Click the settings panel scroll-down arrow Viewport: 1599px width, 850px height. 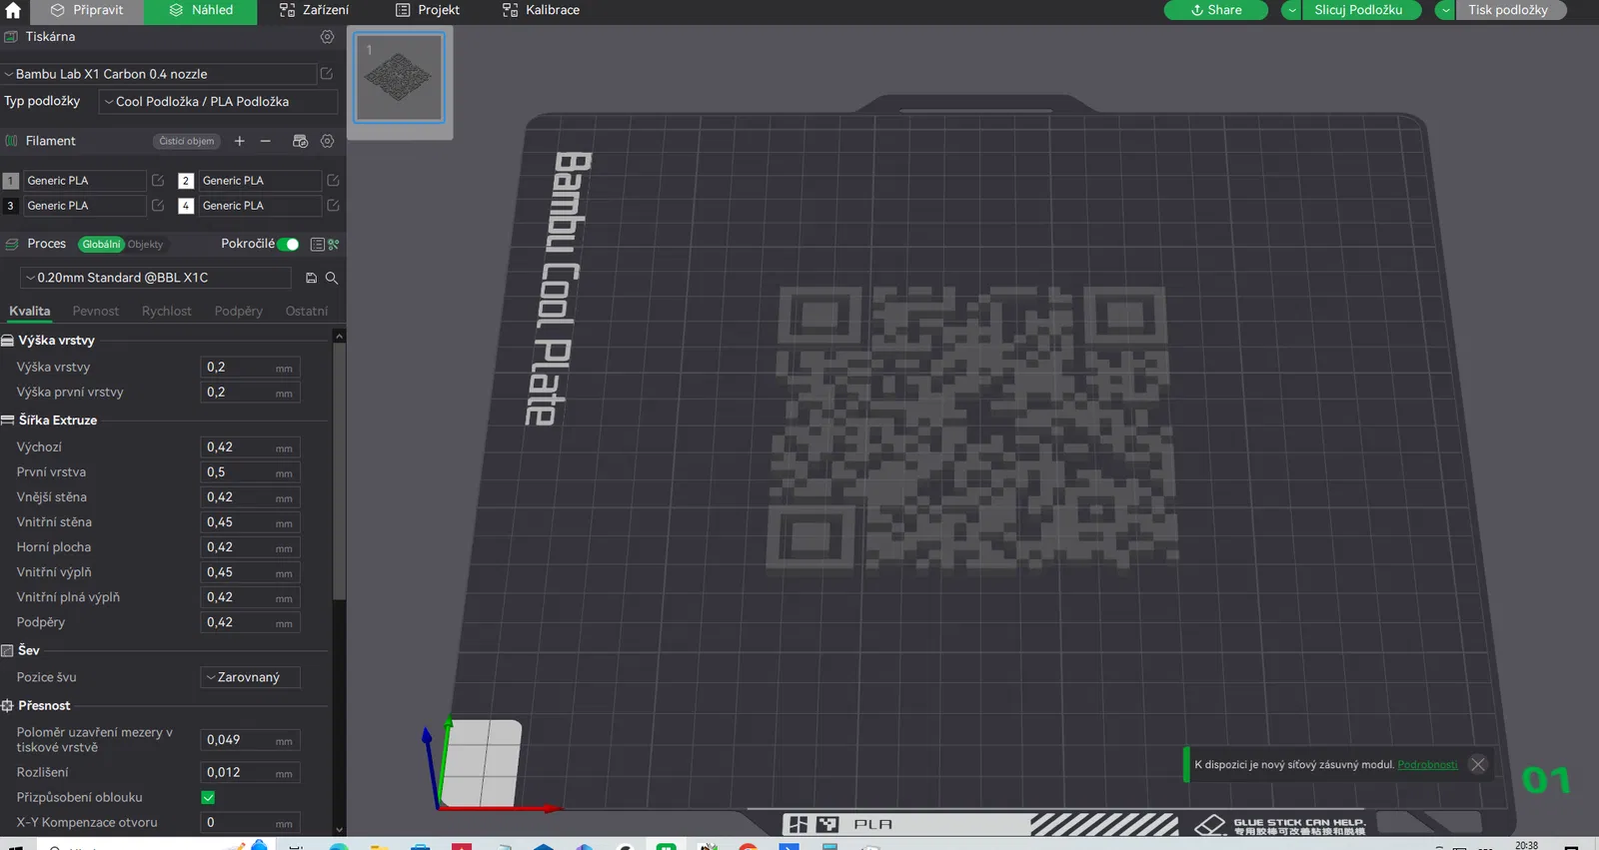(x=340, y=829)
